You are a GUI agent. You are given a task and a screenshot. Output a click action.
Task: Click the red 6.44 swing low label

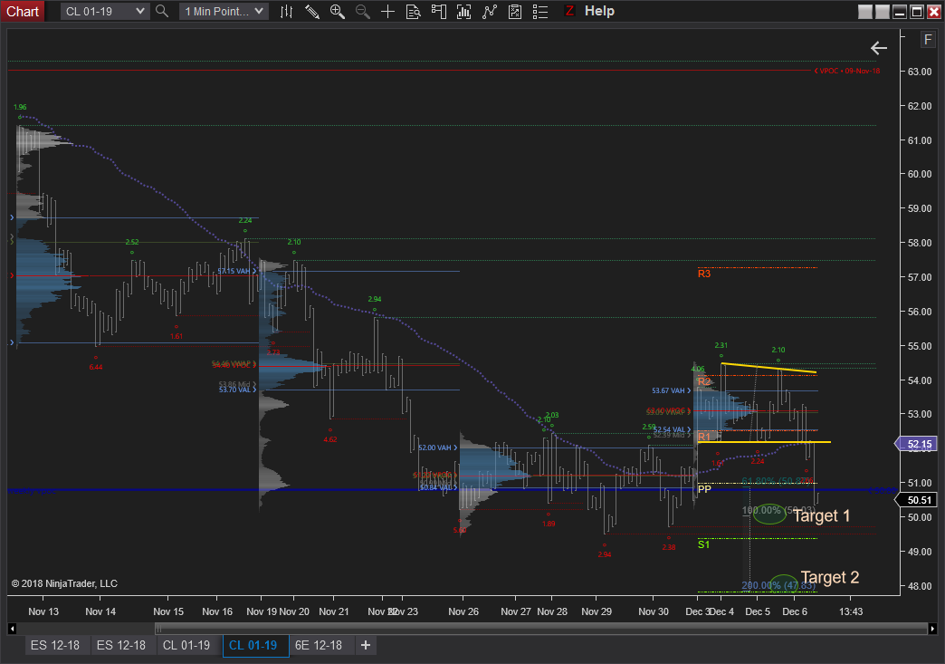click(x=95, y=367)
